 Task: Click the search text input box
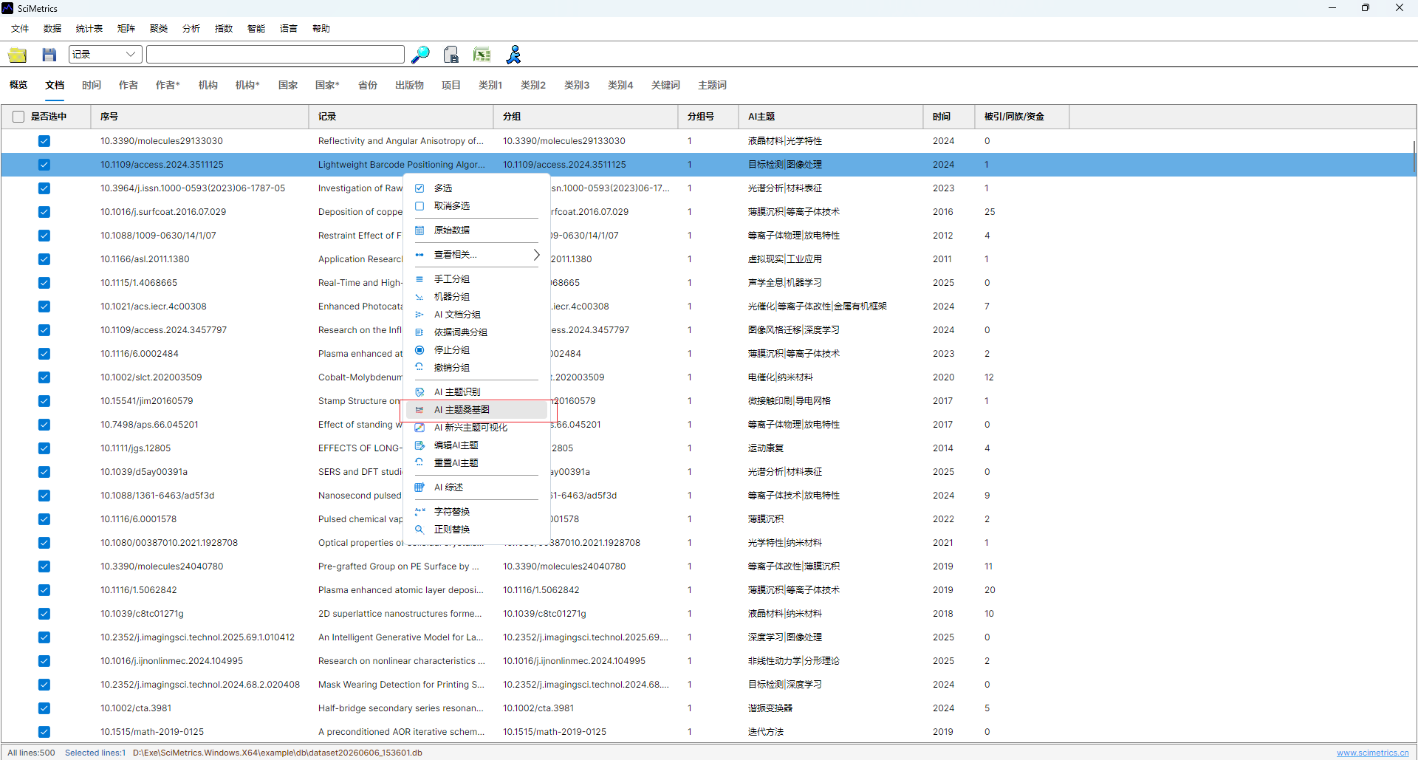275,55
